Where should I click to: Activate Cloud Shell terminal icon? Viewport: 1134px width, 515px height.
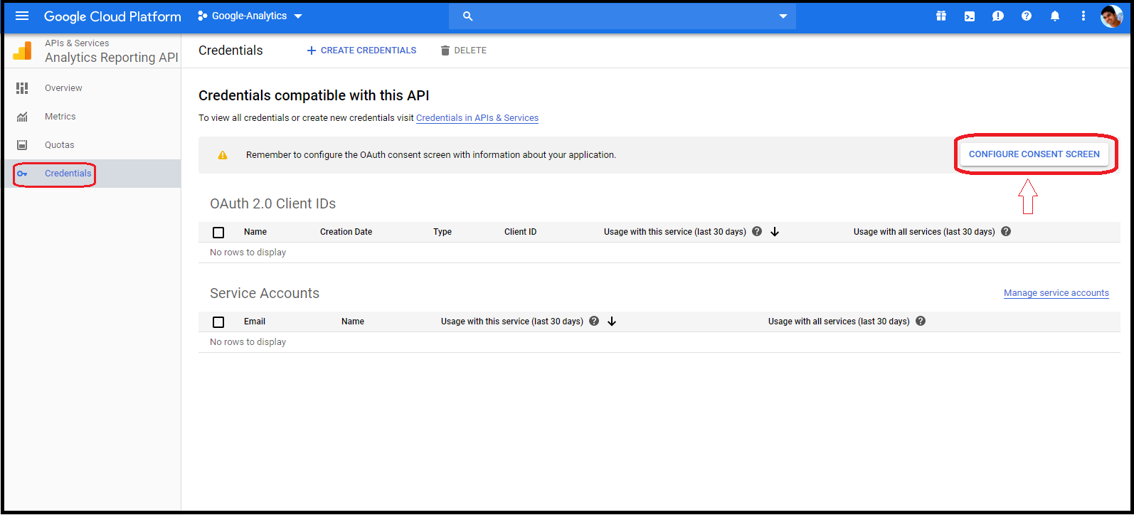pos(970,16)
